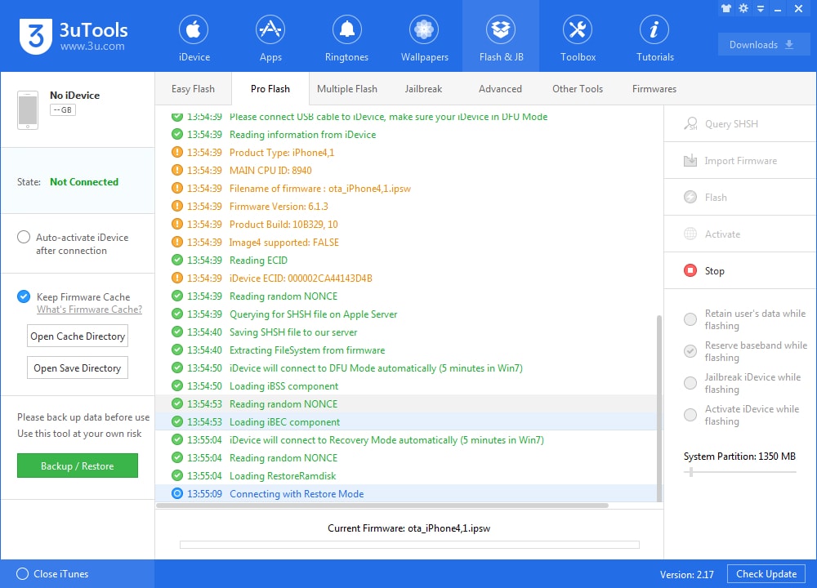
Task: Toggle Jailbreak iDevice while flashing
Action: point(690,383)
